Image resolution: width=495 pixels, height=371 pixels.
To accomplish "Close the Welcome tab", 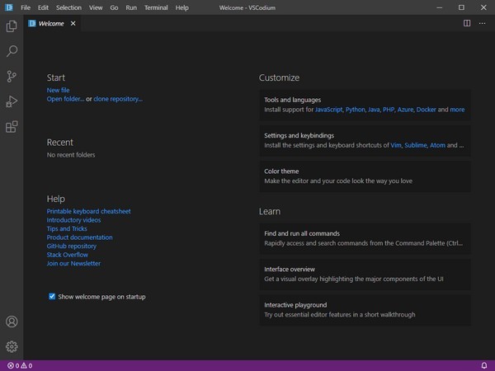I will tap(73, 23).
